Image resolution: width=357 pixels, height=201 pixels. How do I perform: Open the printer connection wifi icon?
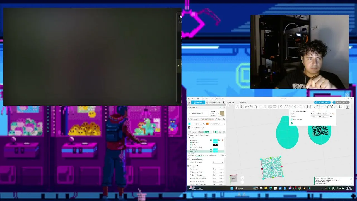coord(220,107)
